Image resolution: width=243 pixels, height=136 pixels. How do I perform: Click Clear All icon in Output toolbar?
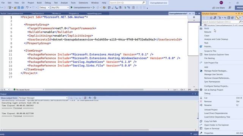point(85,98)
